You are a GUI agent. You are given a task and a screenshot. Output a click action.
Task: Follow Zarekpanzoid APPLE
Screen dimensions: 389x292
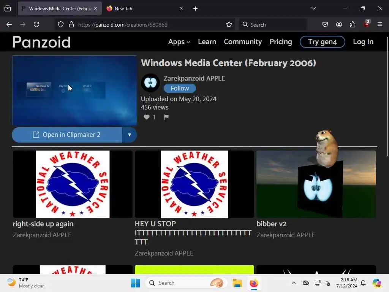point(180,88)
